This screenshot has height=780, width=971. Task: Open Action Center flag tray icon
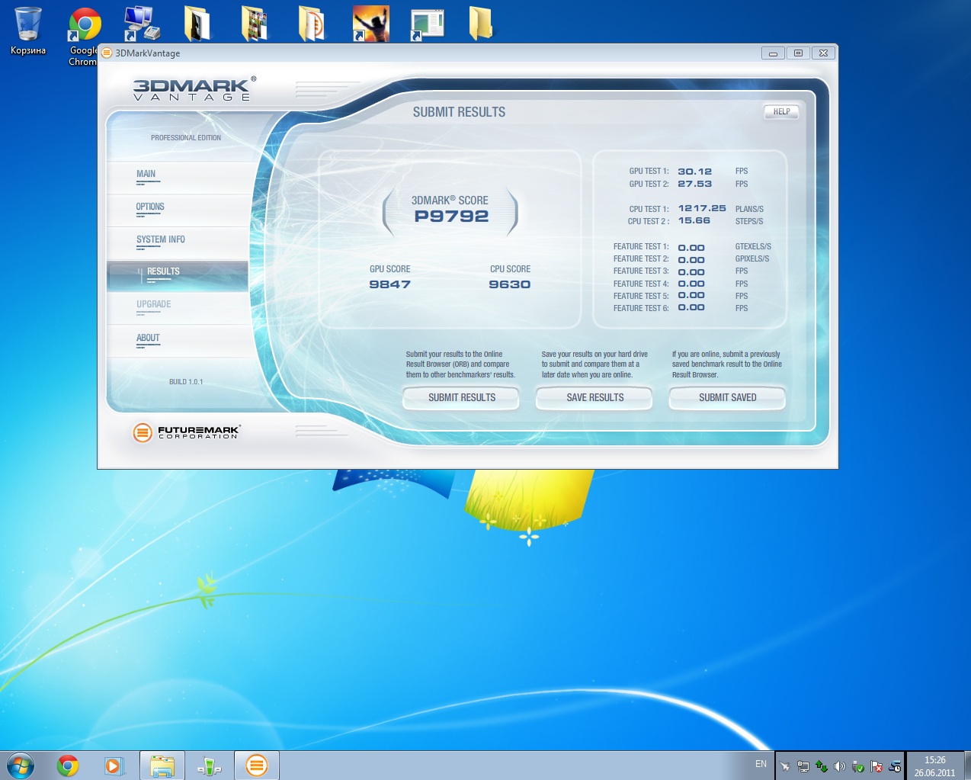coord(876,766)
